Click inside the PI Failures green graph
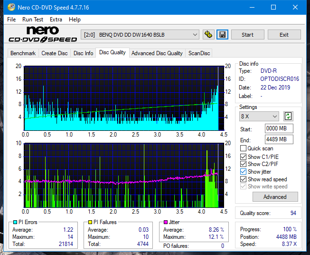 (x=124, y=175)
